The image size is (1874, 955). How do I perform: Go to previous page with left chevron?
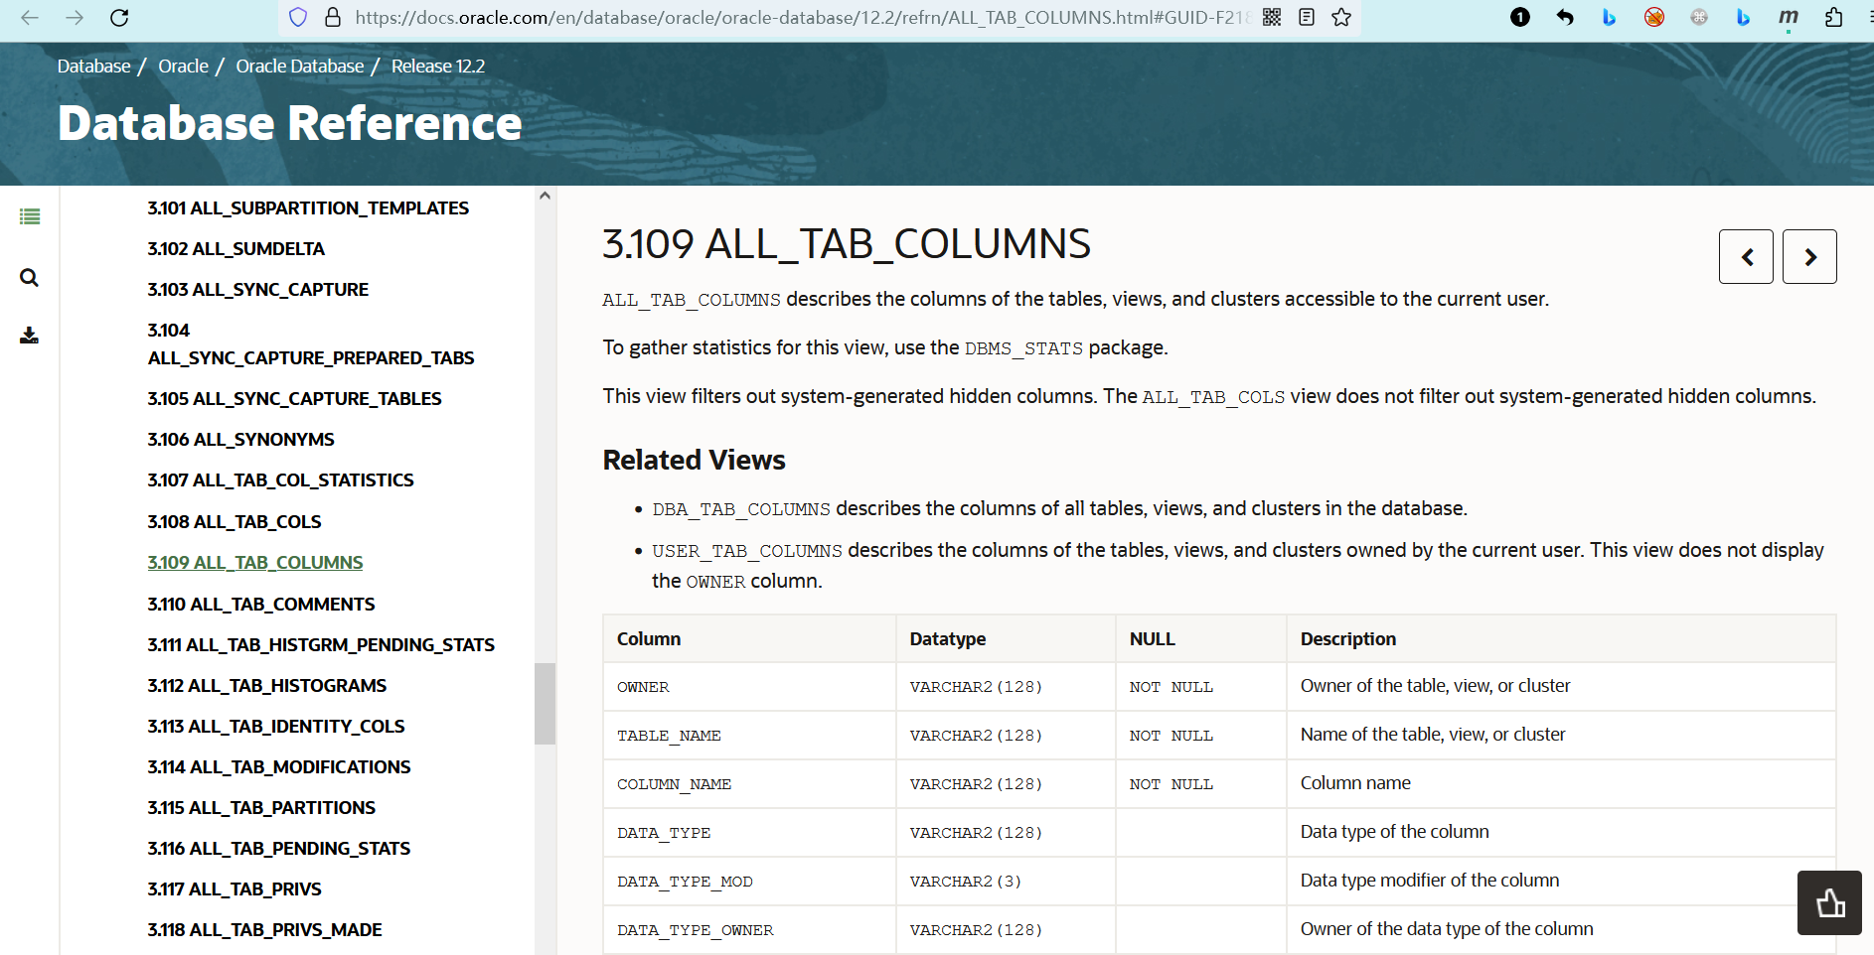pyautogui.click(x=1746, y=257)
